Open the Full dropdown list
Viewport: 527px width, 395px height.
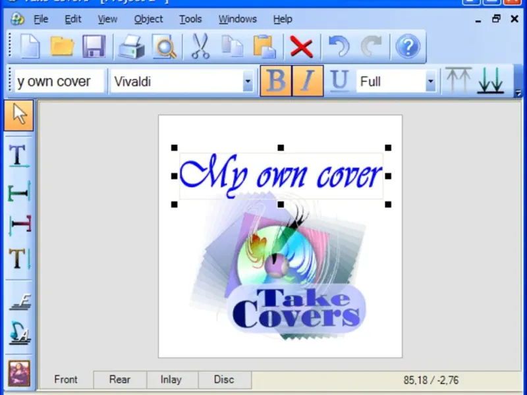coord(430,81)
